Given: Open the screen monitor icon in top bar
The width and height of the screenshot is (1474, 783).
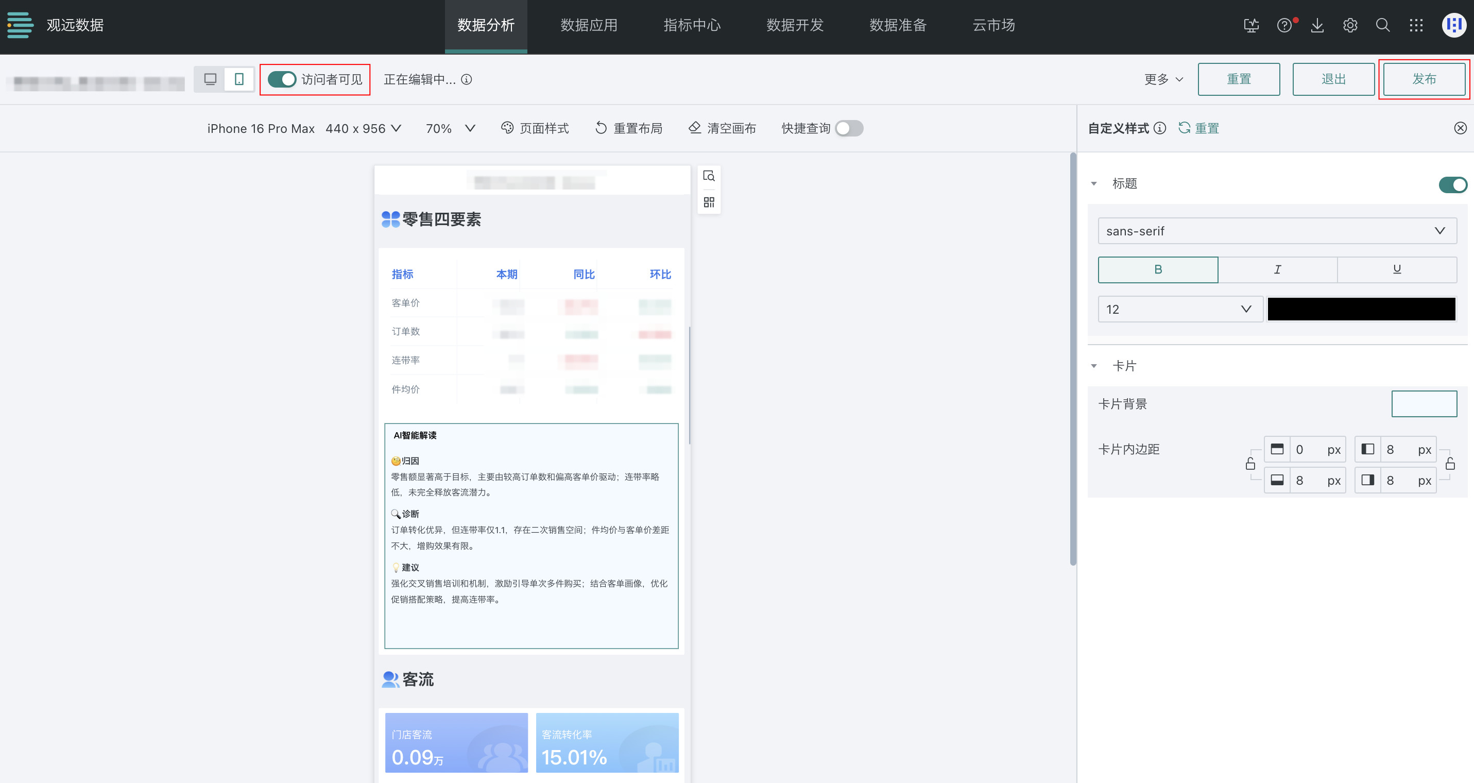Looking at the screenshot, I should pyautogui.click(x=1252, y=25).
